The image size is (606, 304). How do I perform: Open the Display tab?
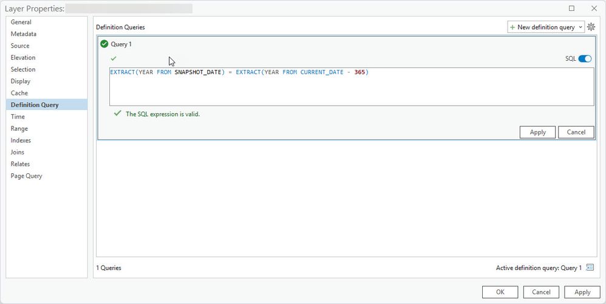coord(46,81)
